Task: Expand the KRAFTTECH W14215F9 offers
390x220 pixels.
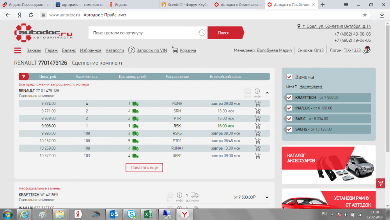Action: (x=267, y=197)
